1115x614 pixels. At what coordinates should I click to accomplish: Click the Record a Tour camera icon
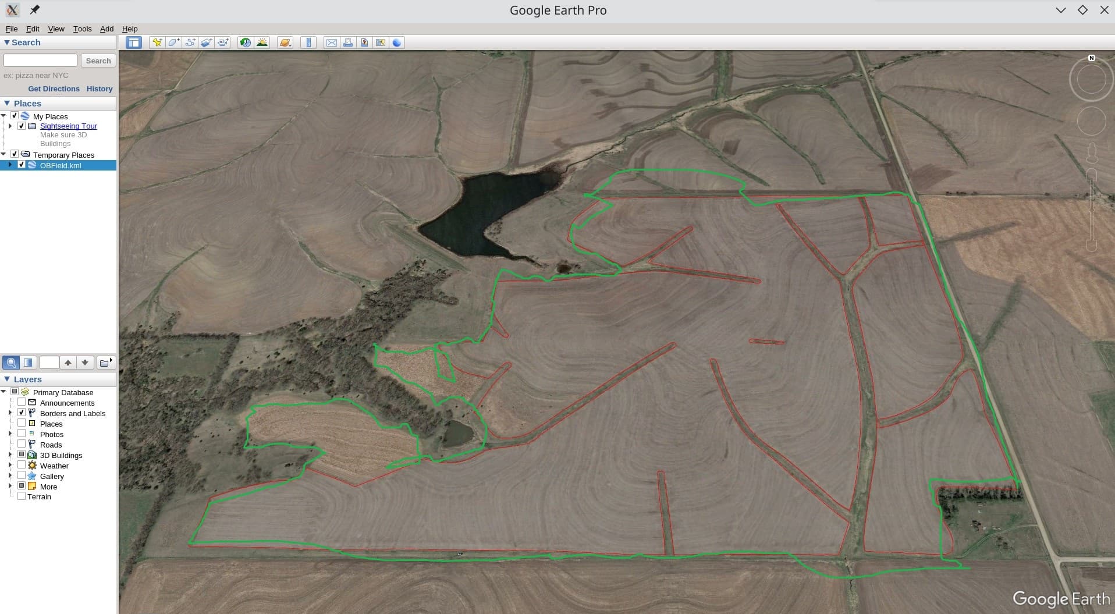(x=223, y=42)
